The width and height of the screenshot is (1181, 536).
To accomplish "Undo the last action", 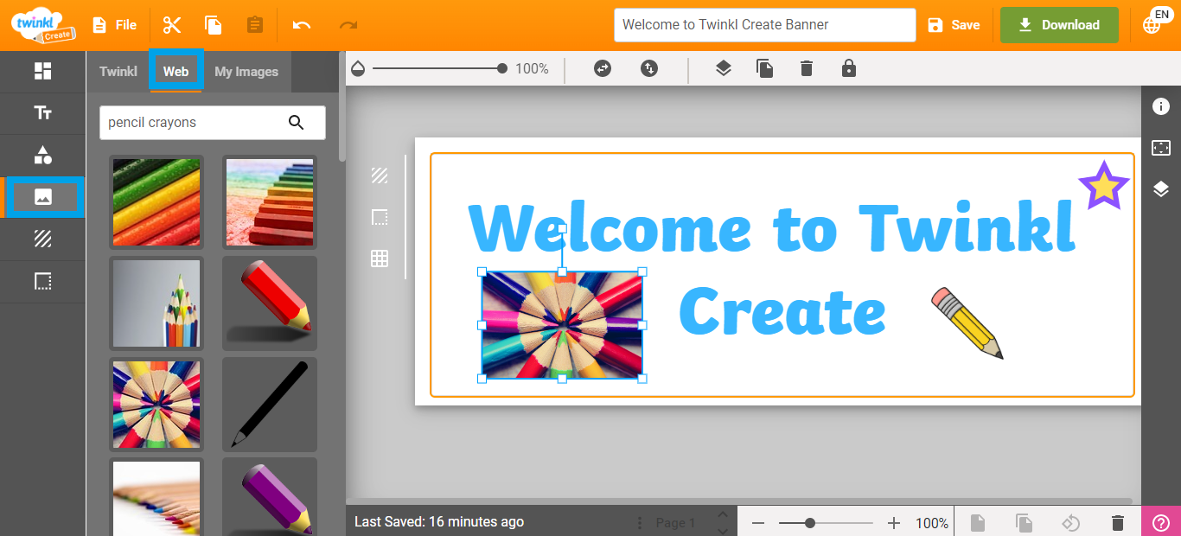I will tap(302, 25).
